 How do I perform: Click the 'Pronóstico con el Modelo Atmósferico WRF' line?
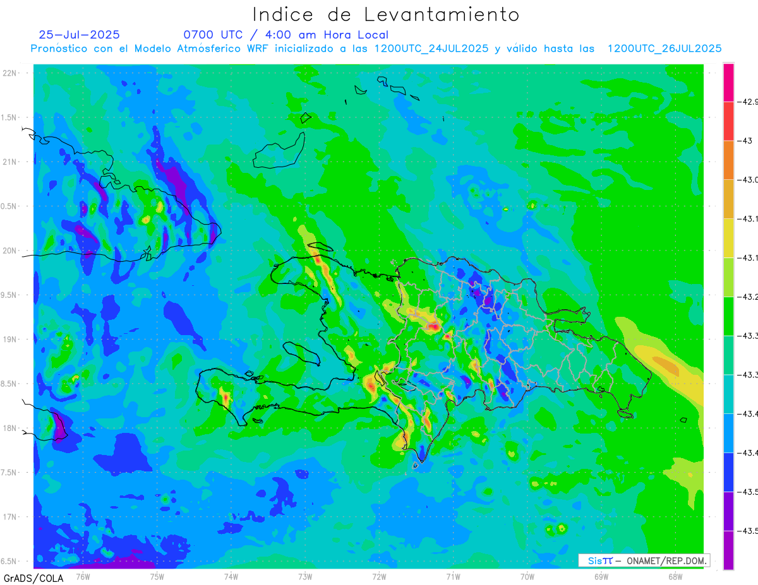click(376, 49)
